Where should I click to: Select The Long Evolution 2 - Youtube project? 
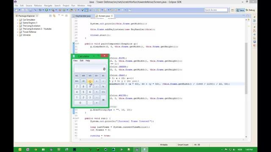(37, 29)
